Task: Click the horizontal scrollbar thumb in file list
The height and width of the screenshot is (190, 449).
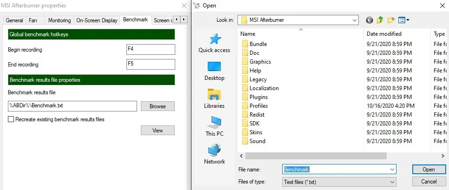Action: [316, 156]
